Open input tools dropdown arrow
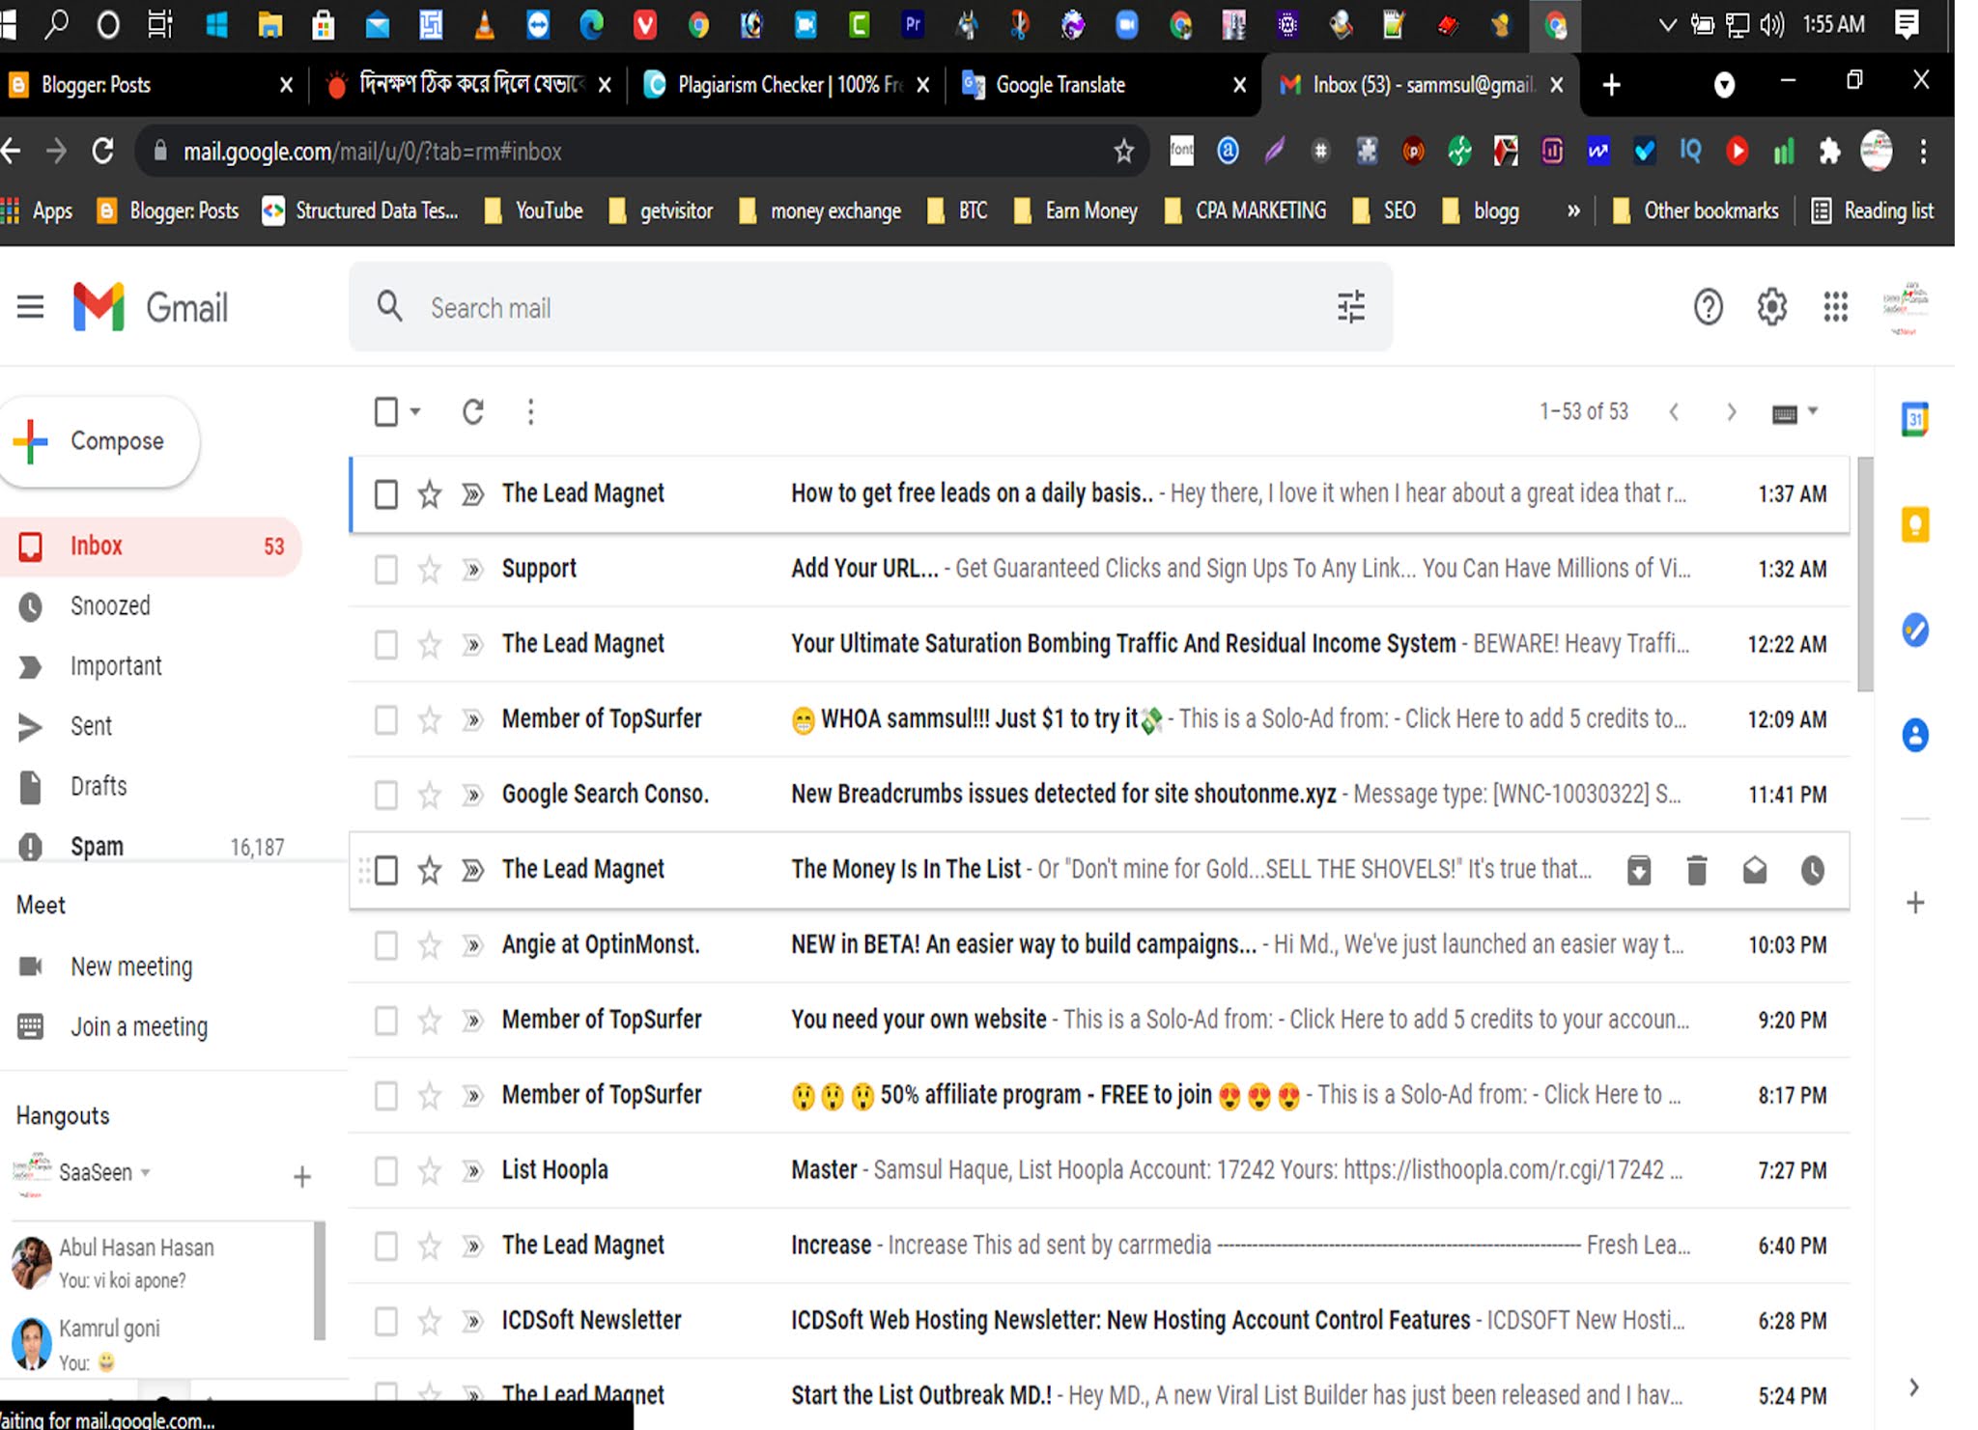Image resolution: width=1978 pixels, height=1430 pixels. click(x=1813, y=411)
